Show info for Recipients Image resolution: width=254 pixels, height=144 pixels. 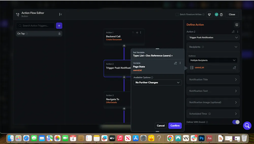203,47
